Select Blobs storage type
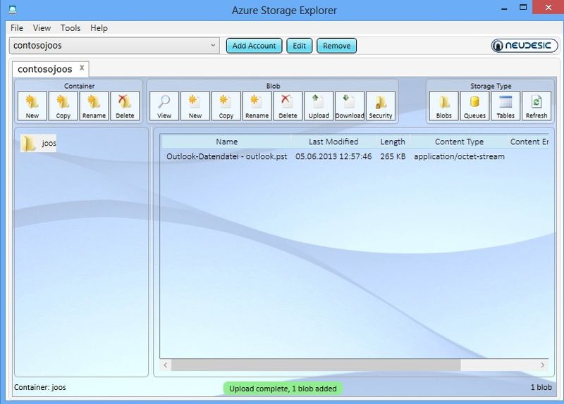The image size is (564, 404). pos(444,106)
